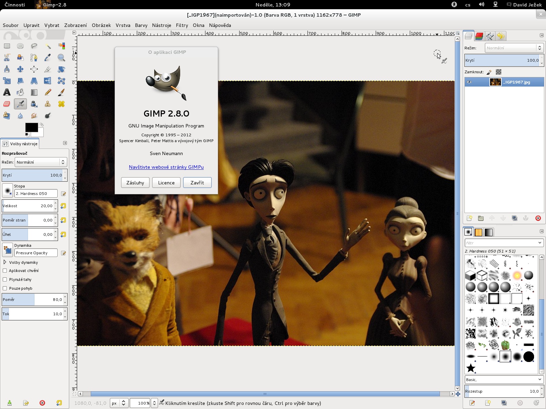
Task: Select the Airbrush tool
Action: (x=20, y=104)
